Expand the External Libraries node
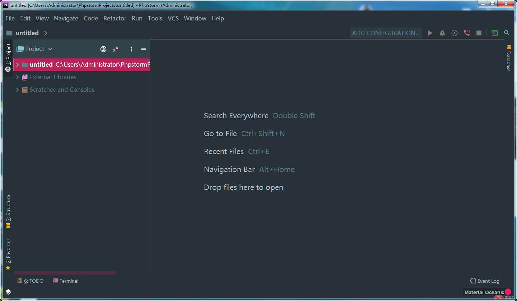This screenshot has height=301, width=517. click(x=17, y=77)
